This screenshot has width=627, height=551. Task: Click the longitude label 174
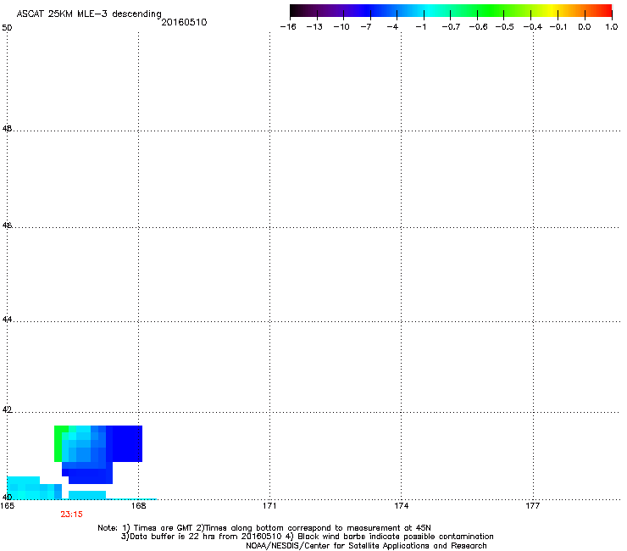click(x=401, y=506)
